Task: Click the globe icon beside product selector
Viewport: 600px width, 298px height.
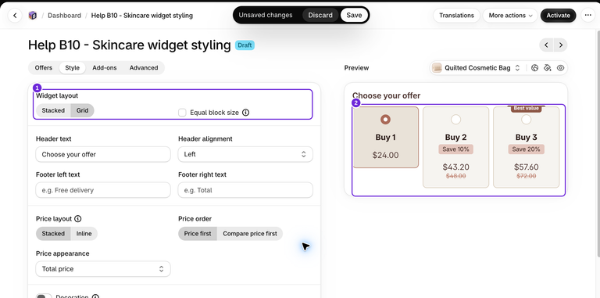Action: pyautogui.click(x=535, y=68)
